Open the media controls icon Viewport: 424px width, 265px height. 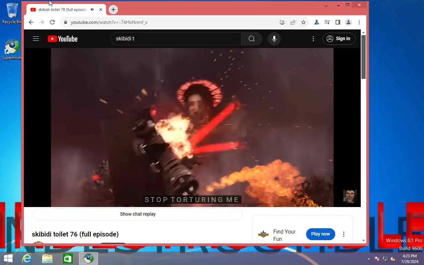(327, 22)
